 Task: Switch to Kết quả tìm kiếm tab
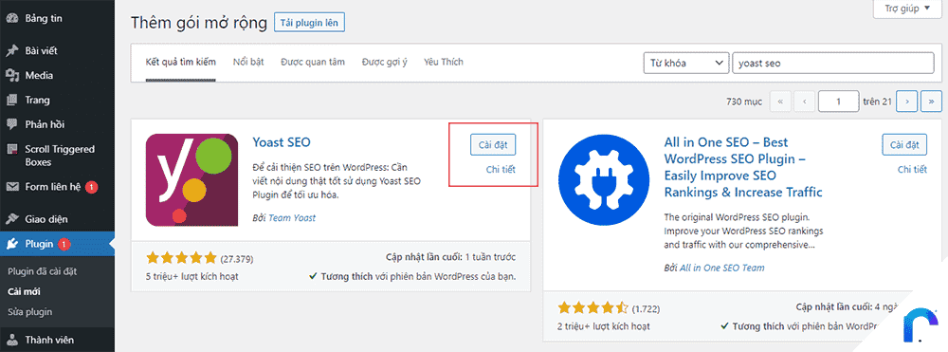[x=181, y=62]
